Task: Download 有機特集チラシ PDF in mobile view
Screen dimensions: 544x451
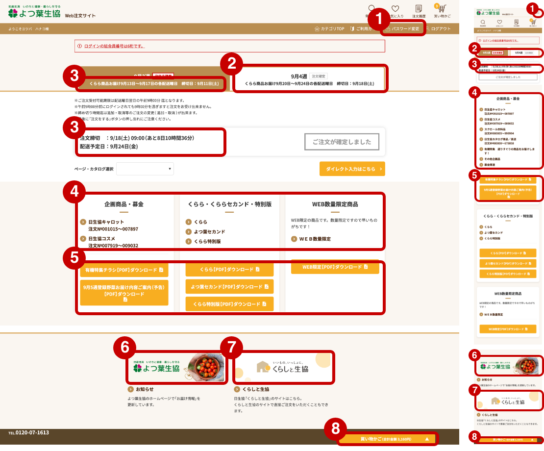Action: click(x=508, y=180)
